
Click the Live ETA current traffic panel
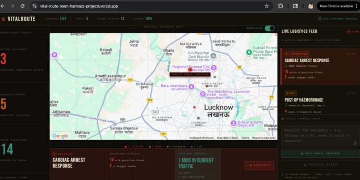(197, 164)
